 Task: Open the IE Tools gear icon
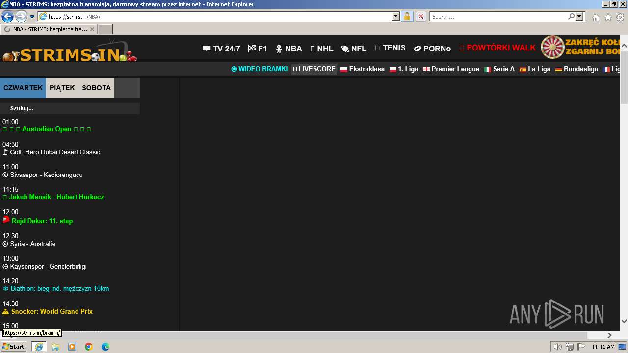pos(620,17)
